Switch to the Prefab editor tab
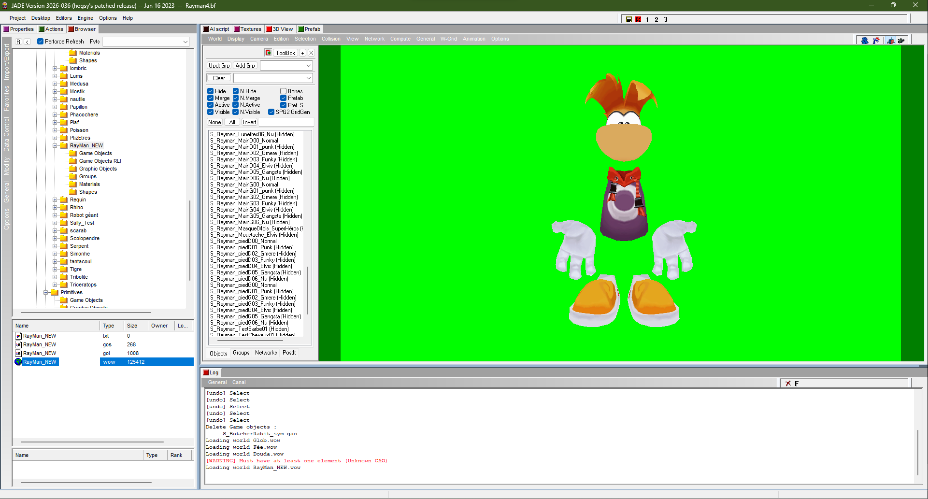 tap(309, 29)
